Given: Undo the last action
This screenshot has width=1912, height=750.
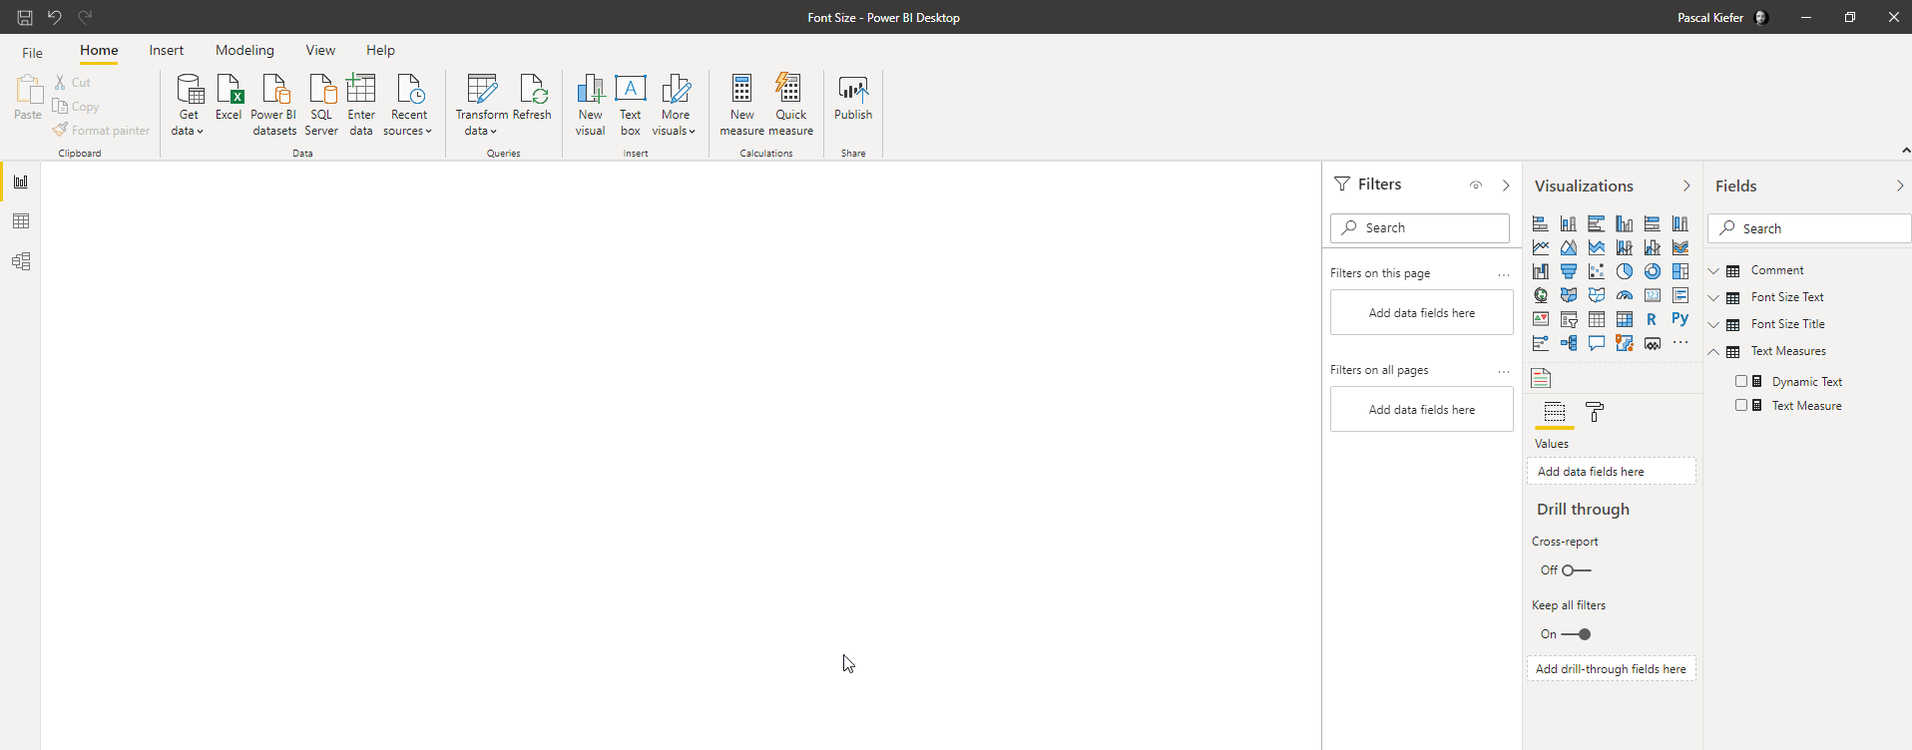Looking at the screenshot, I should [x=55, y=17].
